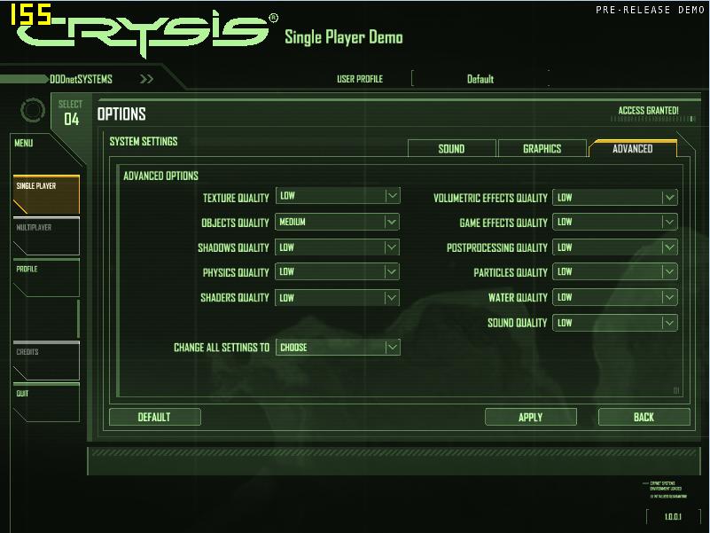
Task: Select the Advanced tab
Action: coord(633,149)
